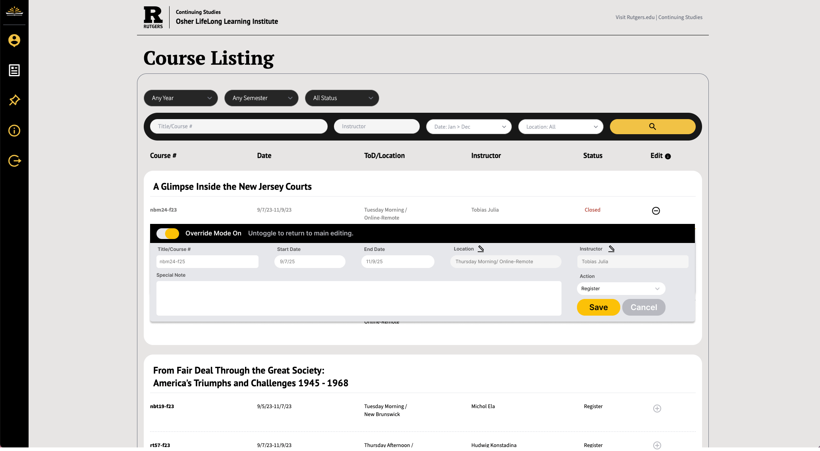Viewport: 820px width, 451px height.
Task: Click the search magnifier button in the filter bar
Action: [652, 126]
